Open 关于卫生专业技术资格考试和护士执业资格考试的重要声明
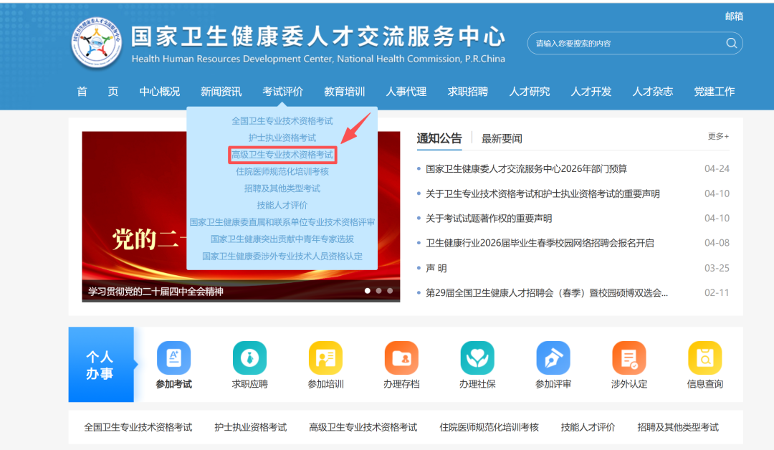The height and width of the screenshot is (450, 774). (543, 193)
